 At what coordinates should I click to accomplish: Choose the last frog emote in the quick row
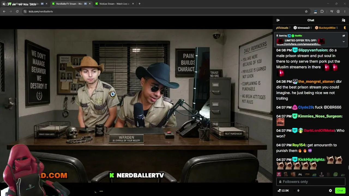click(343, 174)
